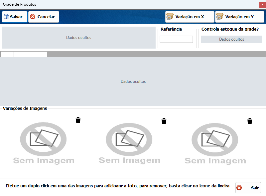Exit the window with Sair
This screenshot has height=196, width=266.
(248, 188)
